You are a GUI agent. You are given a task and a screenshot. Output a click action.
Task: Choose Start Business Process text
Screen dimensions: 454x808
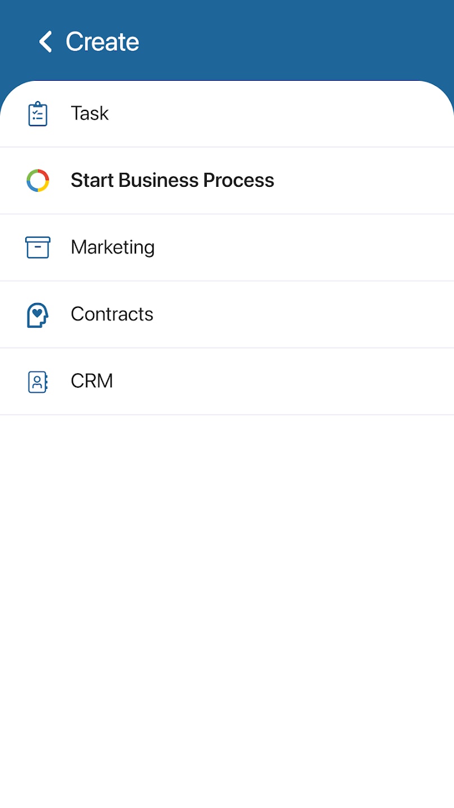(172, 180)
